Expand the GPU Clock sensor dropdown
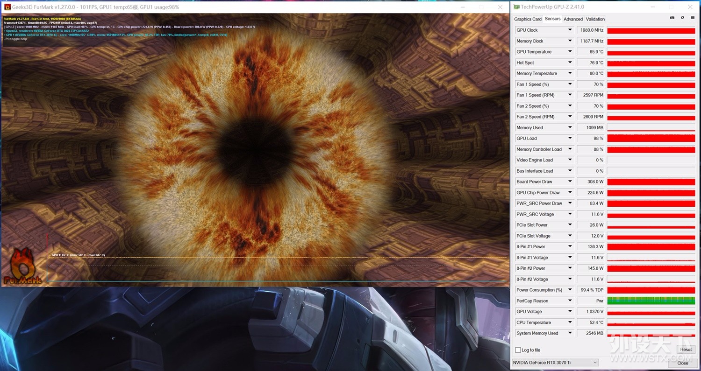Screen dimensions: 701x371 coord(570,30)
